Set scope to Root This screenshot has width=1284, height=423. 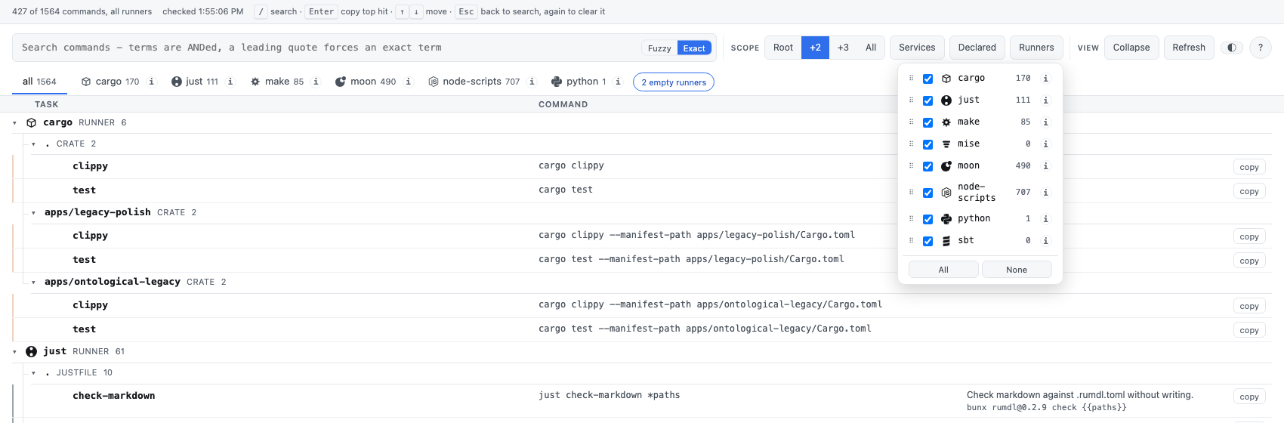783,48
